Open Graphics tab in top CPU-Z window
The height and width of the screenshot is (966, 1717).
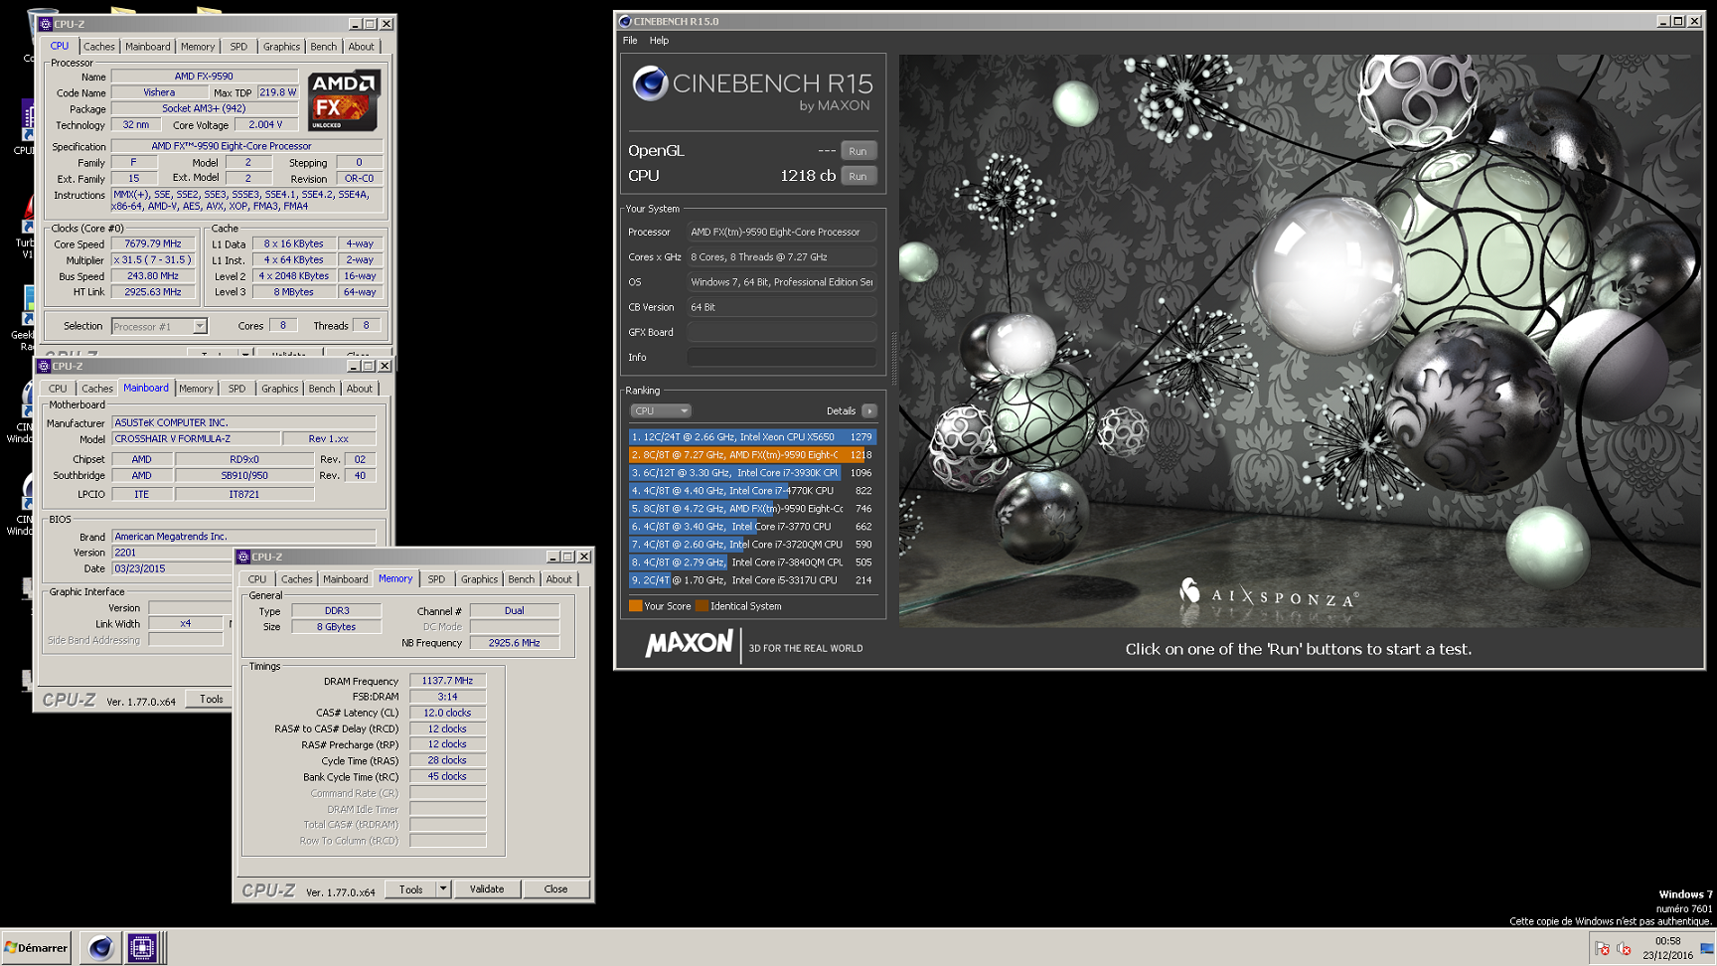[x=281, y=47]
